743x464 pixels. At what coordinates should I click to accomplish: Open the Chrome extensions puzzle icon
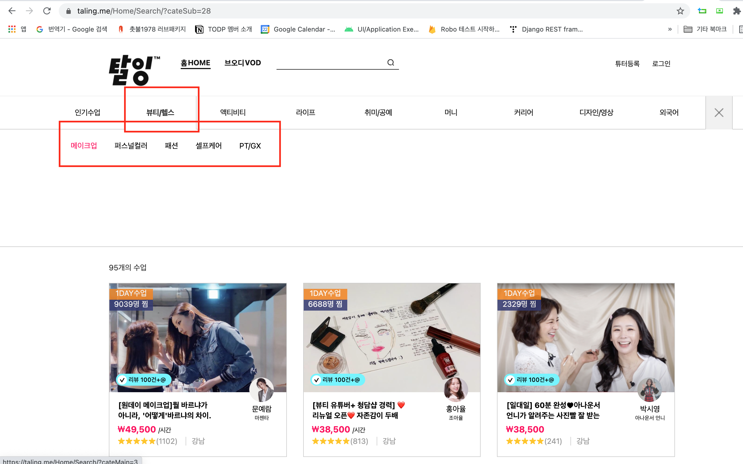pyautogui.click(x=736, y=11)
